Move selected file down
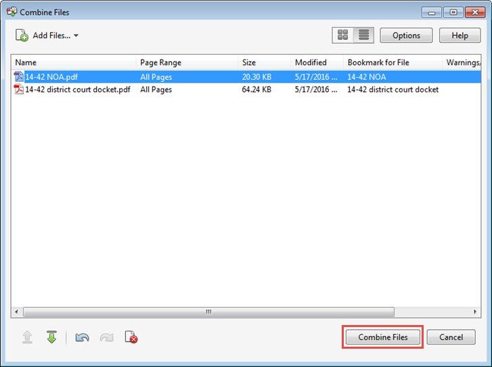Image resolution: width=492 pixels, height=367 pixels. [x=51, y=337]
